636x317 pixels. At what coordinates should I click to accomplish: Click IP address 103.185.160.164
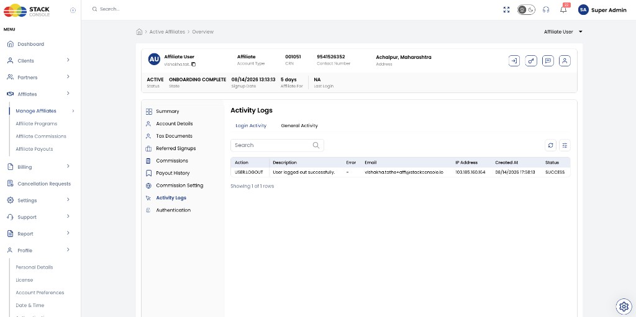pos(470,172)
